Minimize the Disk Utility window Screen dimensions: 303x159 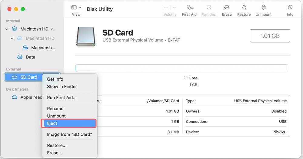pos(16,9)
